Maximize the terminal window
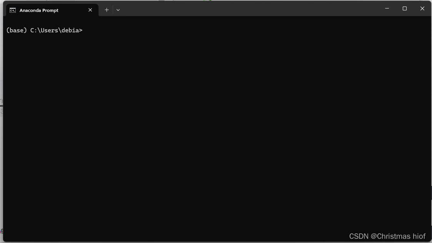 point(404,8)
